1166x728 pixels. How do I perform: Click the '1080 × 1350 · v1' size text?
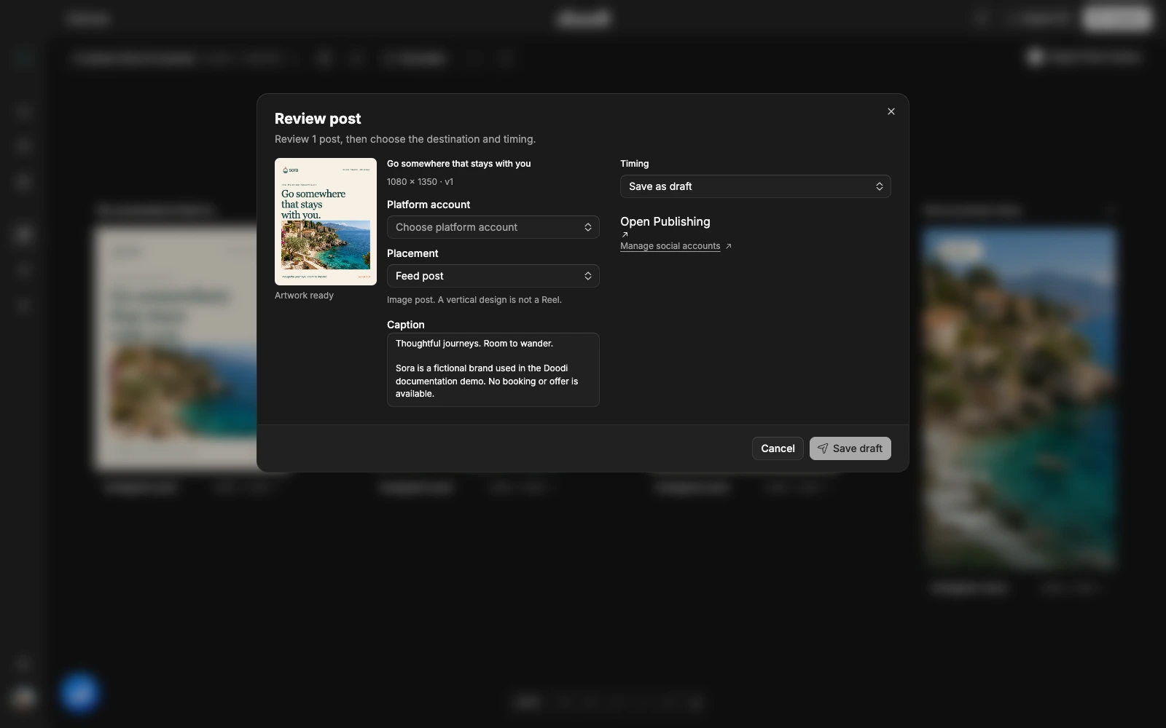[x=420, y=182]
